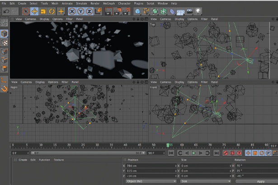Enable the magnet Snap tool in left sidebar
This screenshot has width=278, height=185.
point(4,89)
